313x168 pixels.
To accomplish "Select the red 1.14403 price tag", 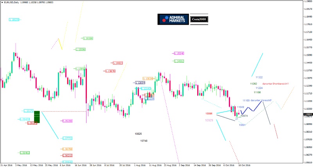I will tap(118, 63).
